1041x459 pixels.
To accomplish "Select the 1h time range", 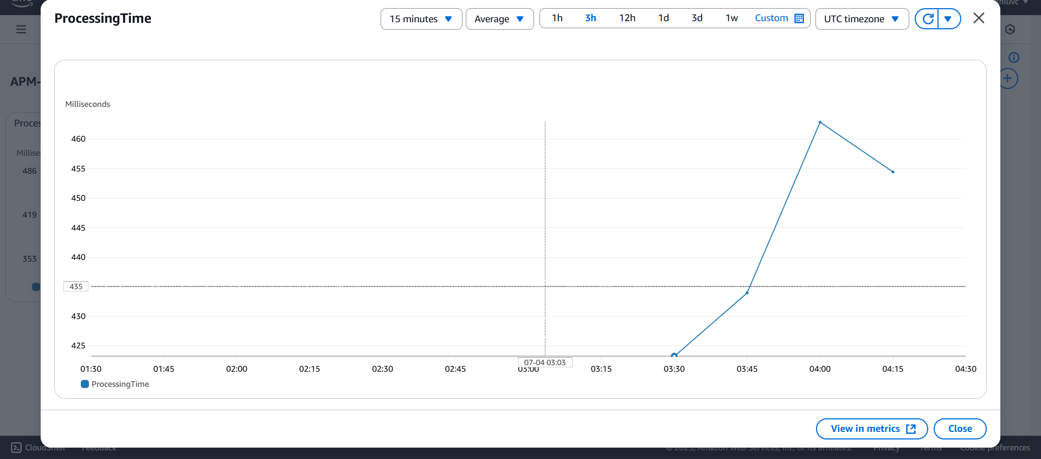I will [x=557, y=18].
